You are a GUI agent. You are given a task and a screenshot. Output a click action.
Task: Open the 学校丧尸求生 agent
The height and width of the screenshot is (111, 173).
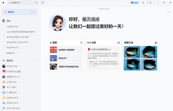coord(12,66)
